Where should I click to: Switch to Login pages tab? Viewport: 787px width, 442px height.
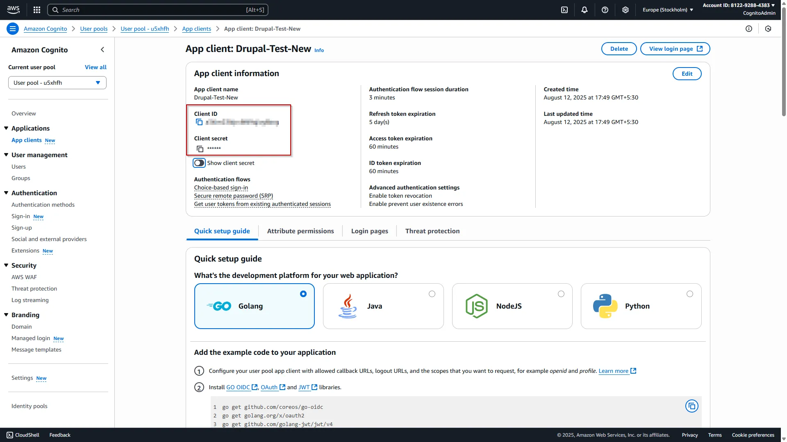(x=370, y=231)
